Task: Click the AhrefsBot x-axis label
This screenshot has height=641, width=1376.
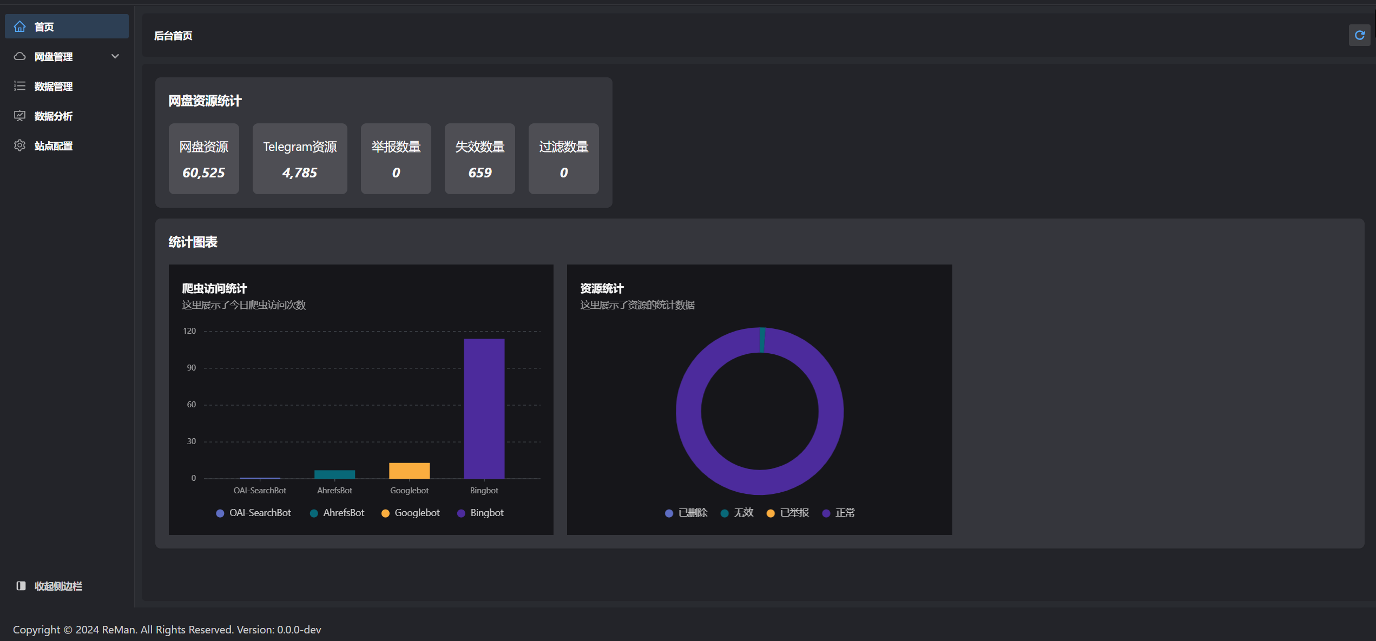Action: click(x=335, y=491)
